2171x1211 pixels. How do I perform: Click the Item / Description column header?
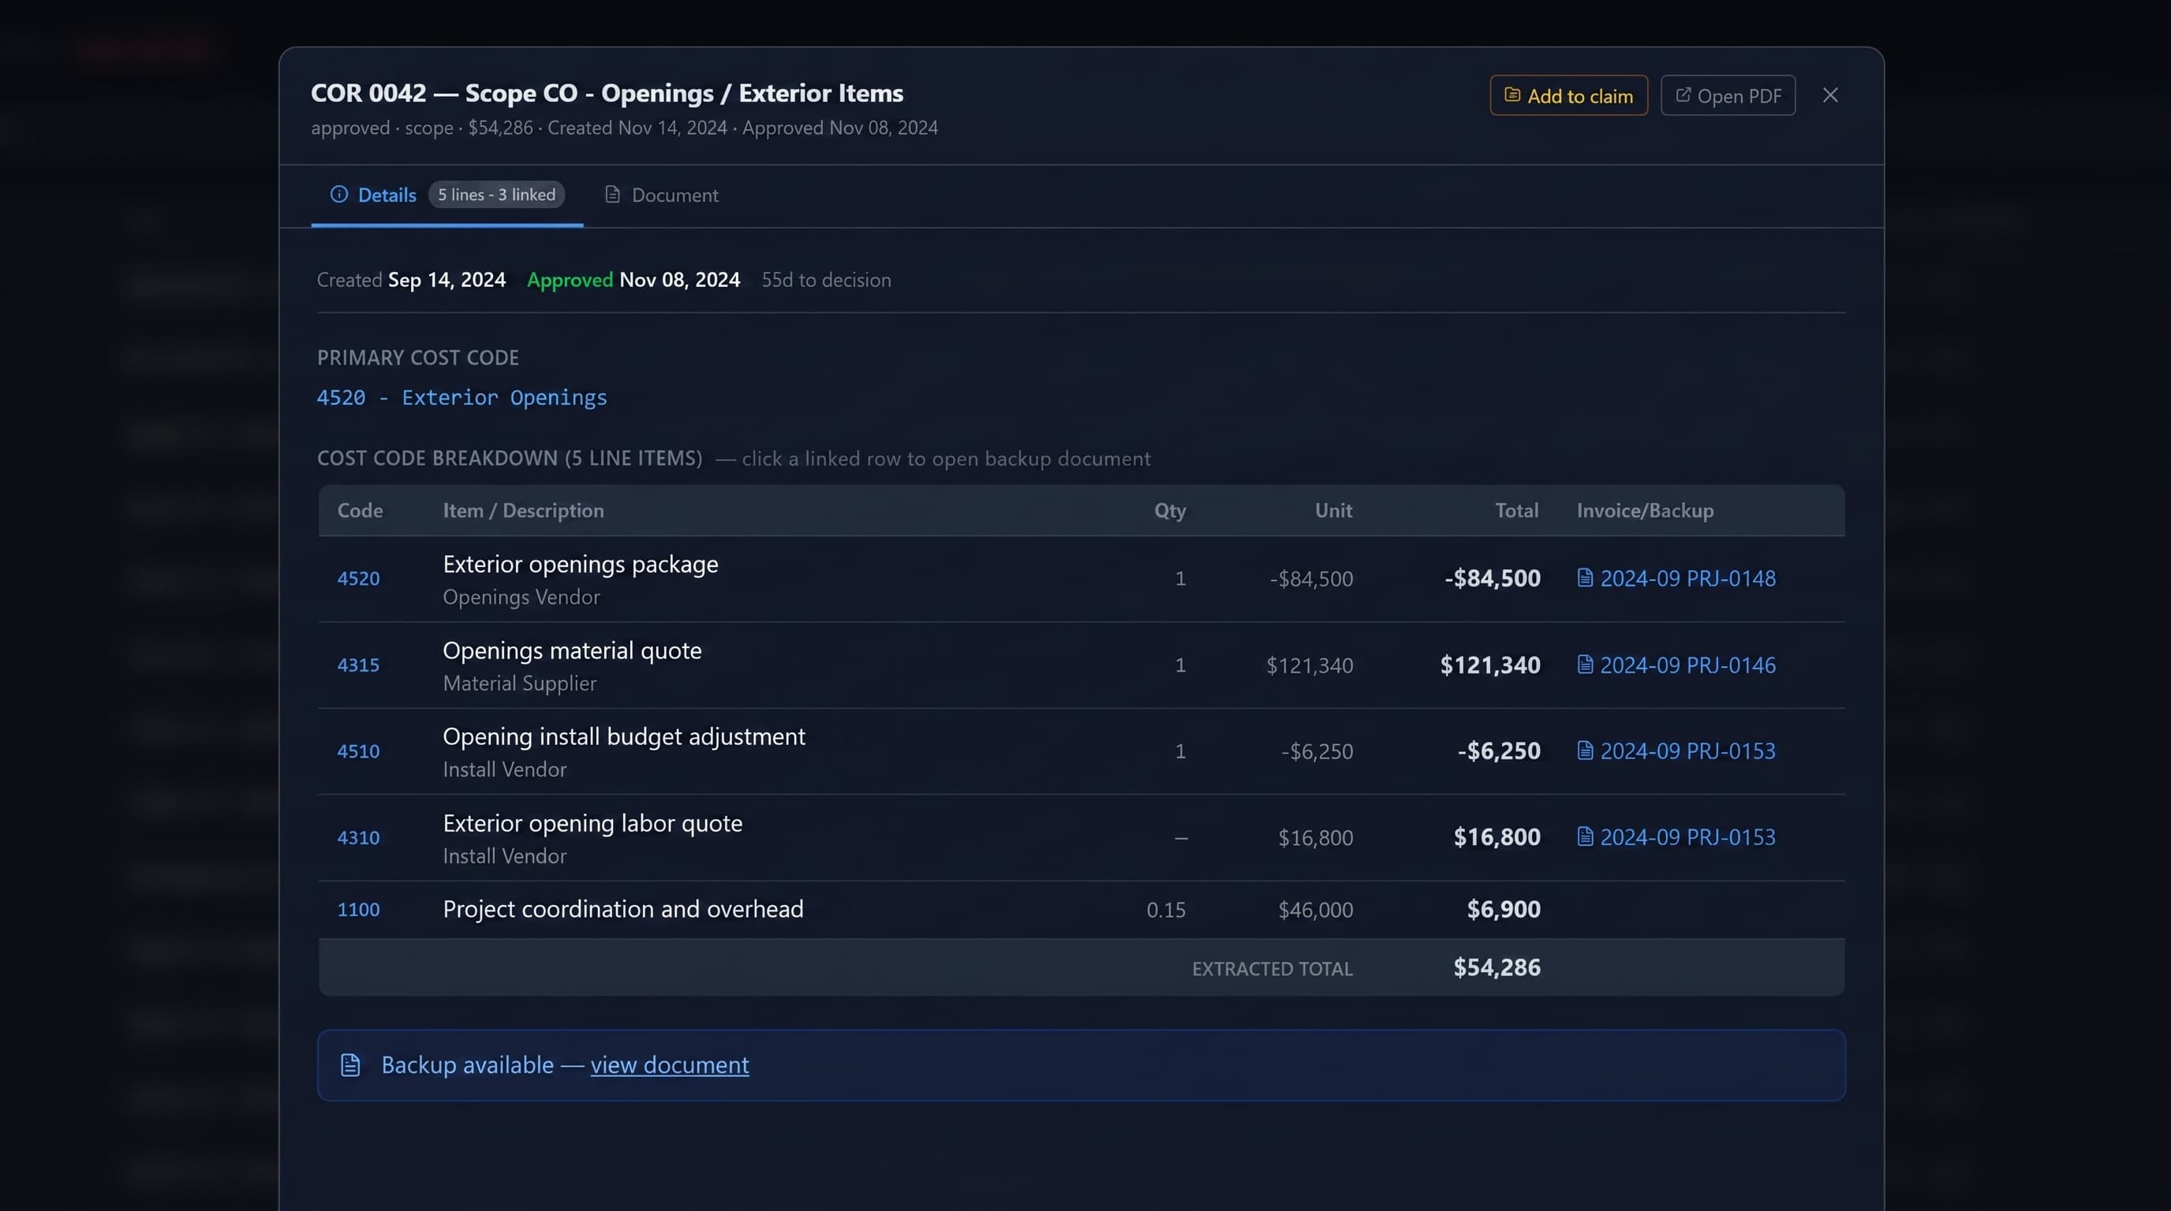(x=523, y=510)
